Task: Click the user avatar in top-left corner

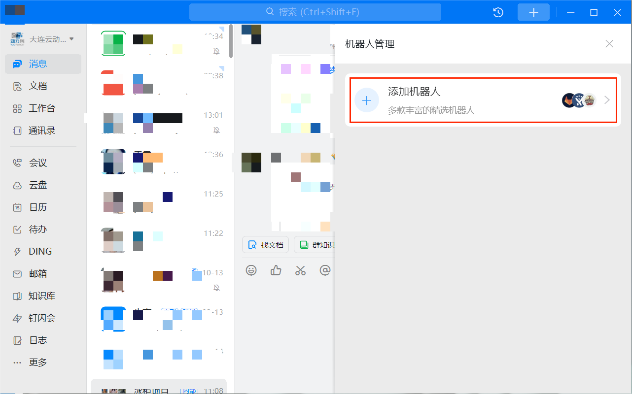Action: [x=15, y=10]
